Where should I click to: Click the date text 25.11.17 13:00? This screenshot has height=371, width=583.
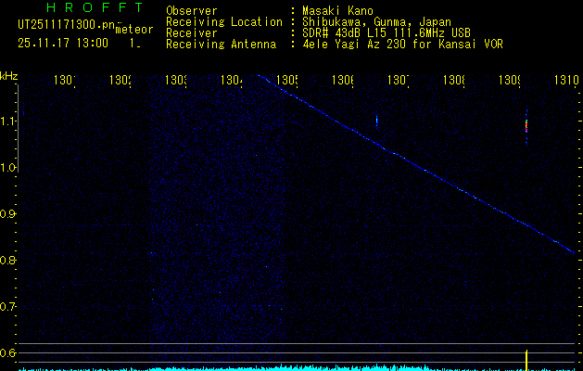63,43
